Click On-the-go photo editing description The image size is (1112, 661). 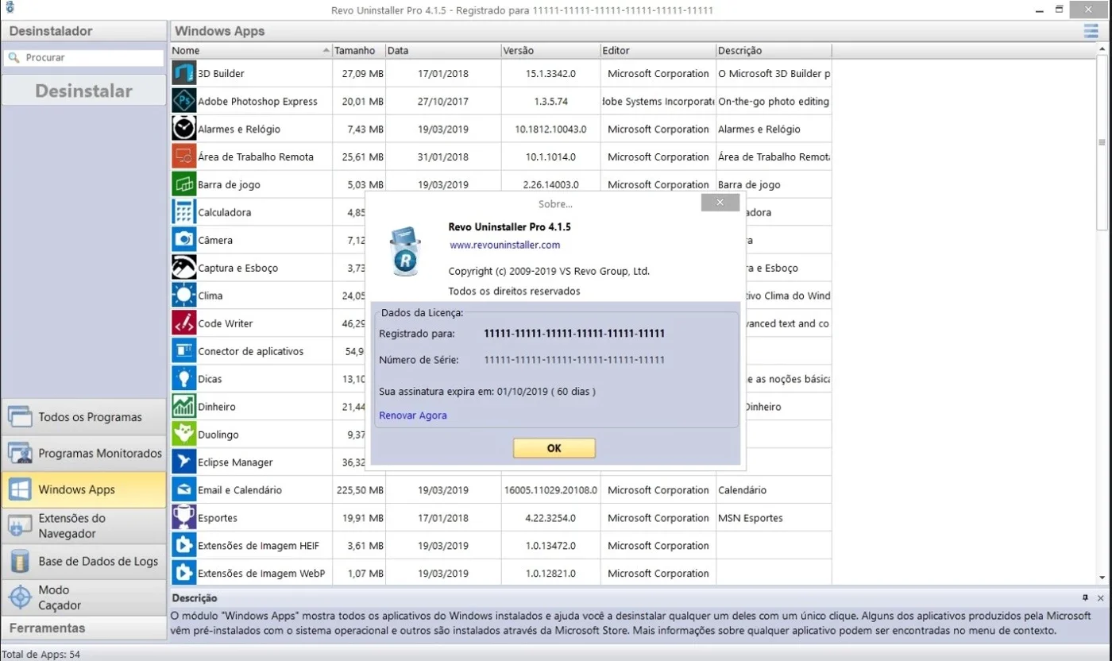pos(773,101)
